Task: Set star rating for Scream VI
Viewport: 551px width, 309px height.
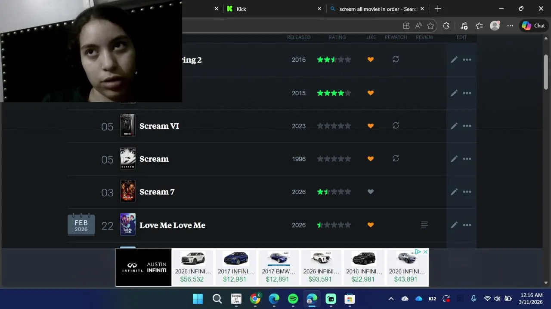Action: coord(334,126)
